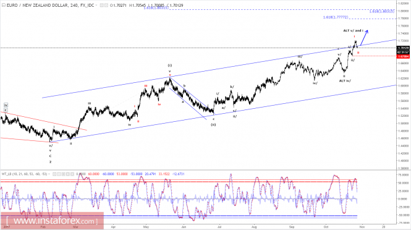411x230 pixels.
Task: Click the current price label 1.70129 on the axis
Action: (x=403, y=48)
